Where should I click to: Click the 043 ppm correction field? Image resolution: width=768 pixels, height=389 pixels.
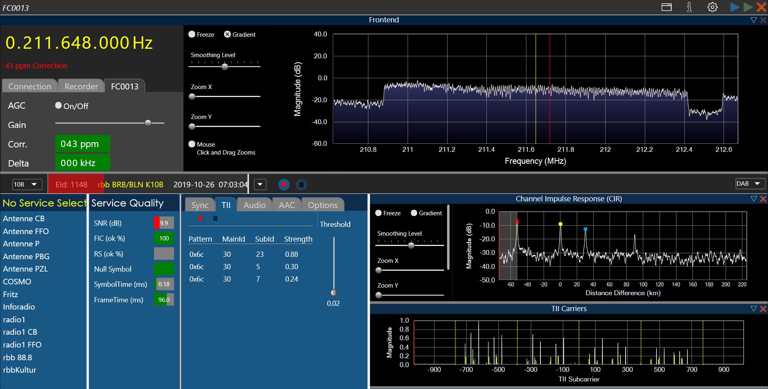click(82, 144)
